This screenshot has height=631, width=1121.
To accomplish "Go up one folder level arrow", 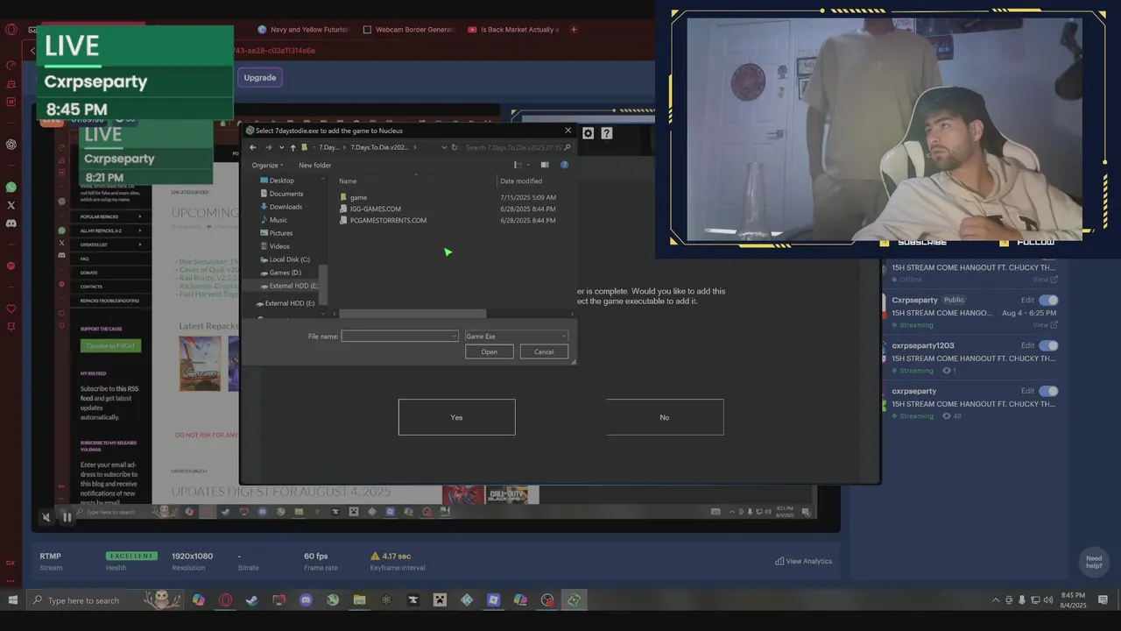I will click(293, 147).
